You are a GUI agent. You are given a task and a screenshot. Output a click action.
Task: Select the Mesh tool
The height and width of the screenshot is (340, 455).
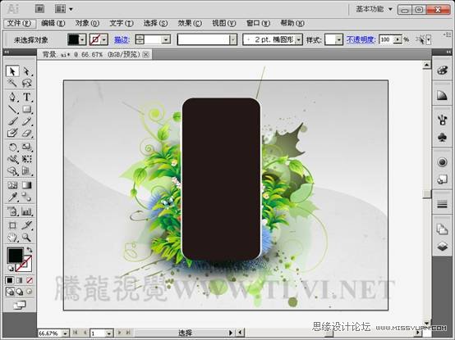(x=12, y=185)
